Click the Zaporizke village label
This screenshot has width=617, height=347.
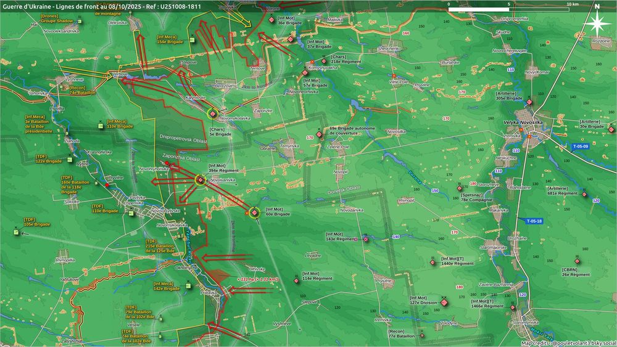[x=263, y=111]
